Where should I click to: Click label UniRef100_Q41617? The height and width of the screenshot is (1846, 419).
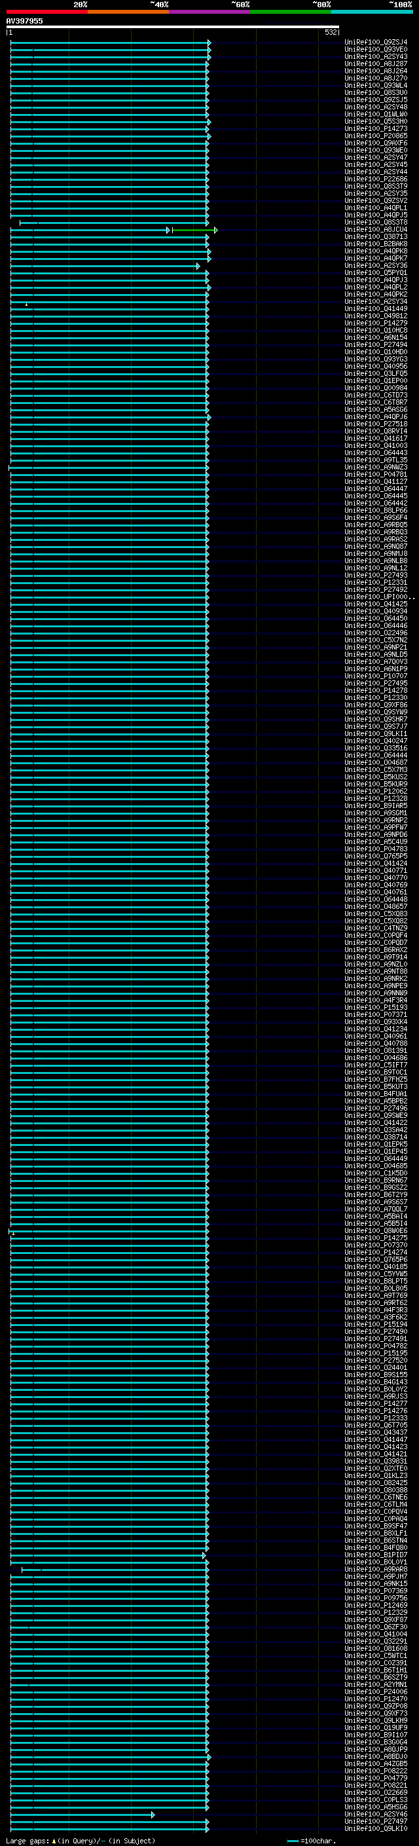pyautogui.click(x=375, y=439)
